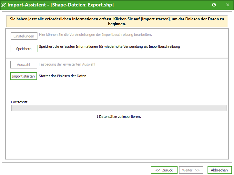Click text '1 Datensätze zu importieren.'
The height and width of the screenshot is (175, 234).
[x=119, y=117]
